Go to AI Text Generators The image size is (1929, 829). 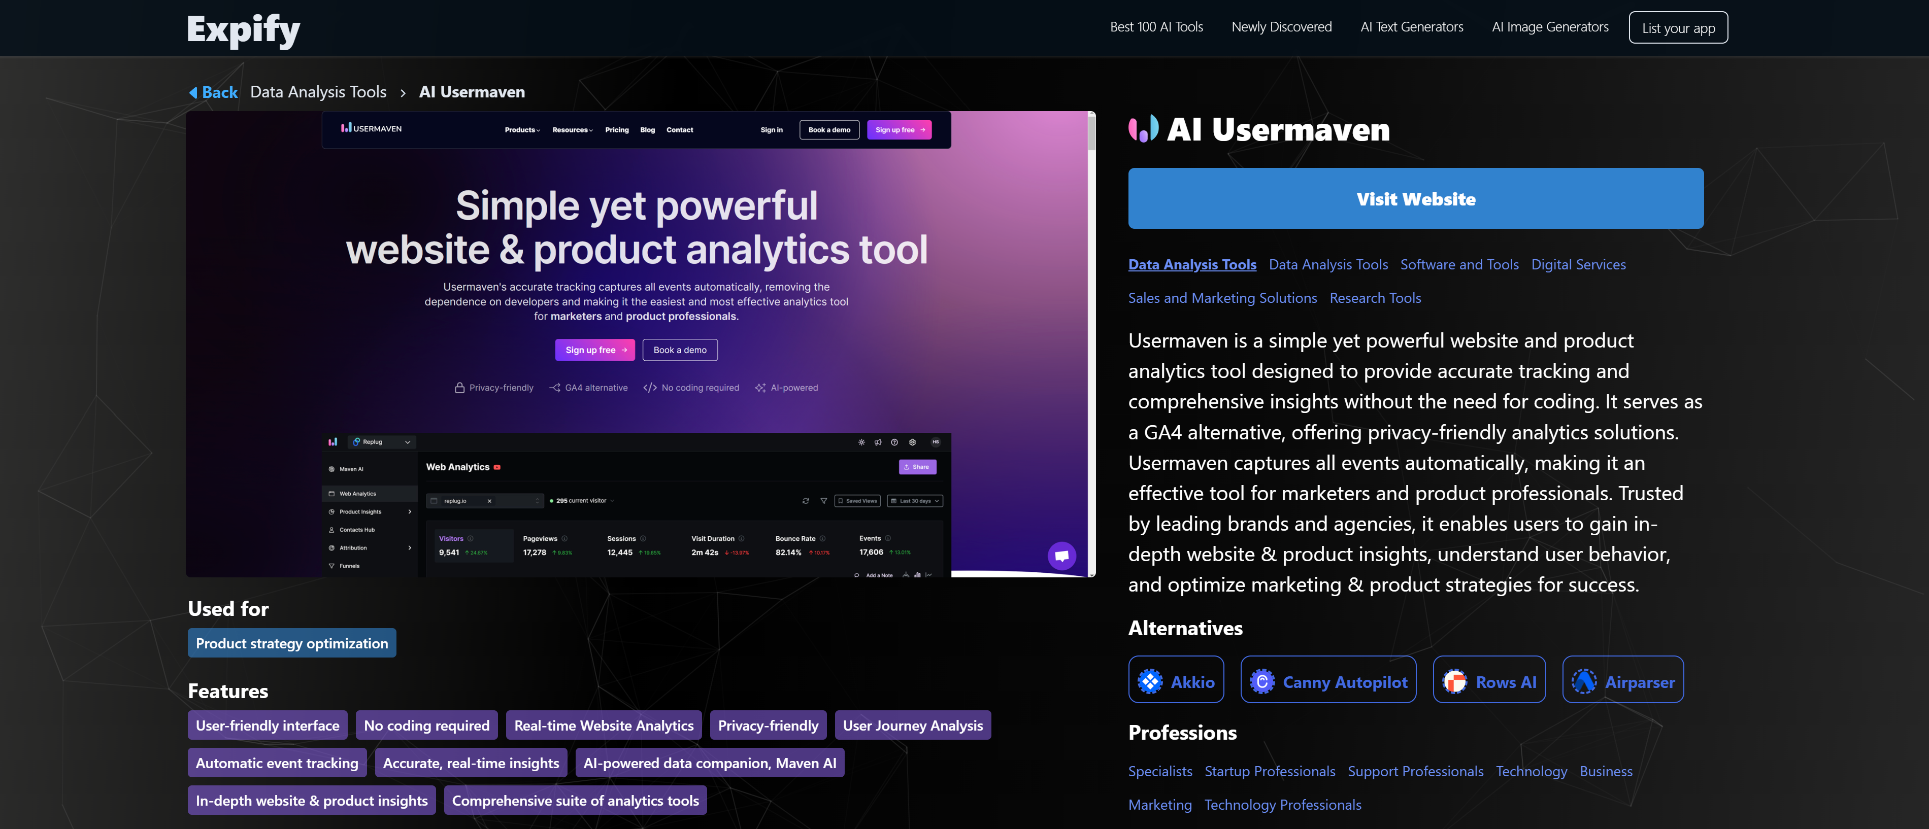click(x=1412, y=27)
